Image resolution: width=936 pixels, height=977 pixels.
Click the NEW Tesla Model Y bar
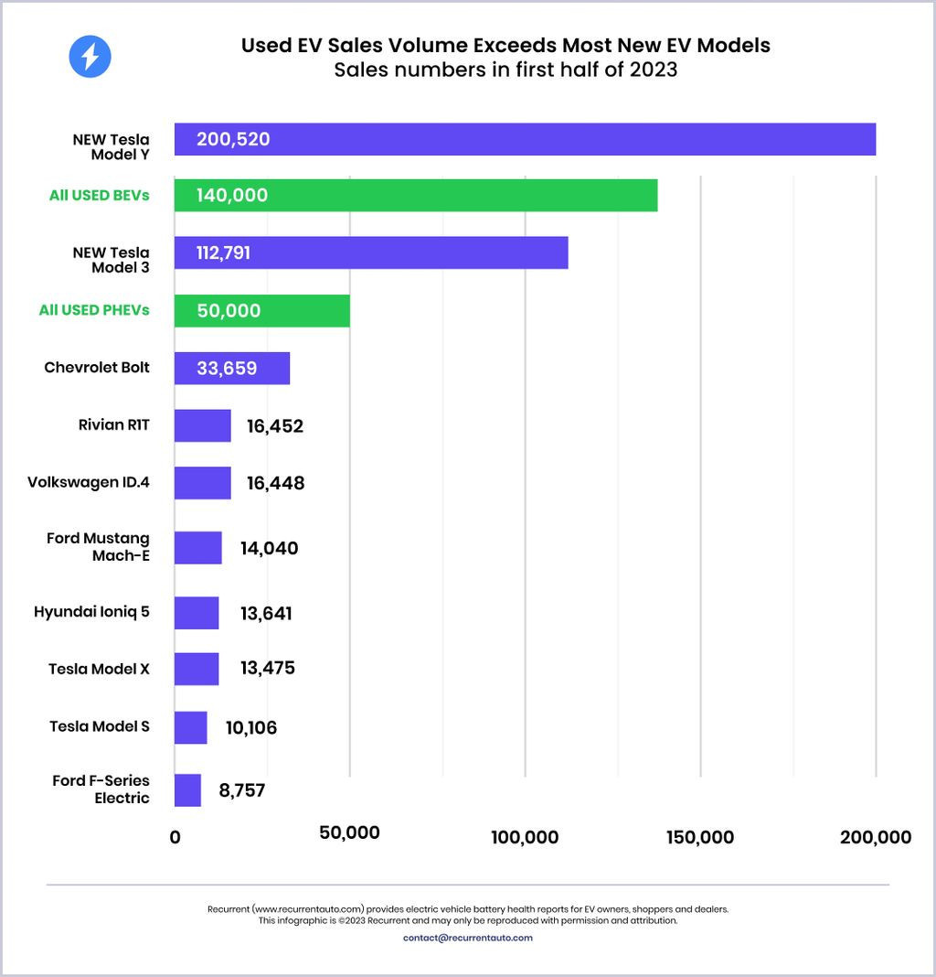pos(525,139)
